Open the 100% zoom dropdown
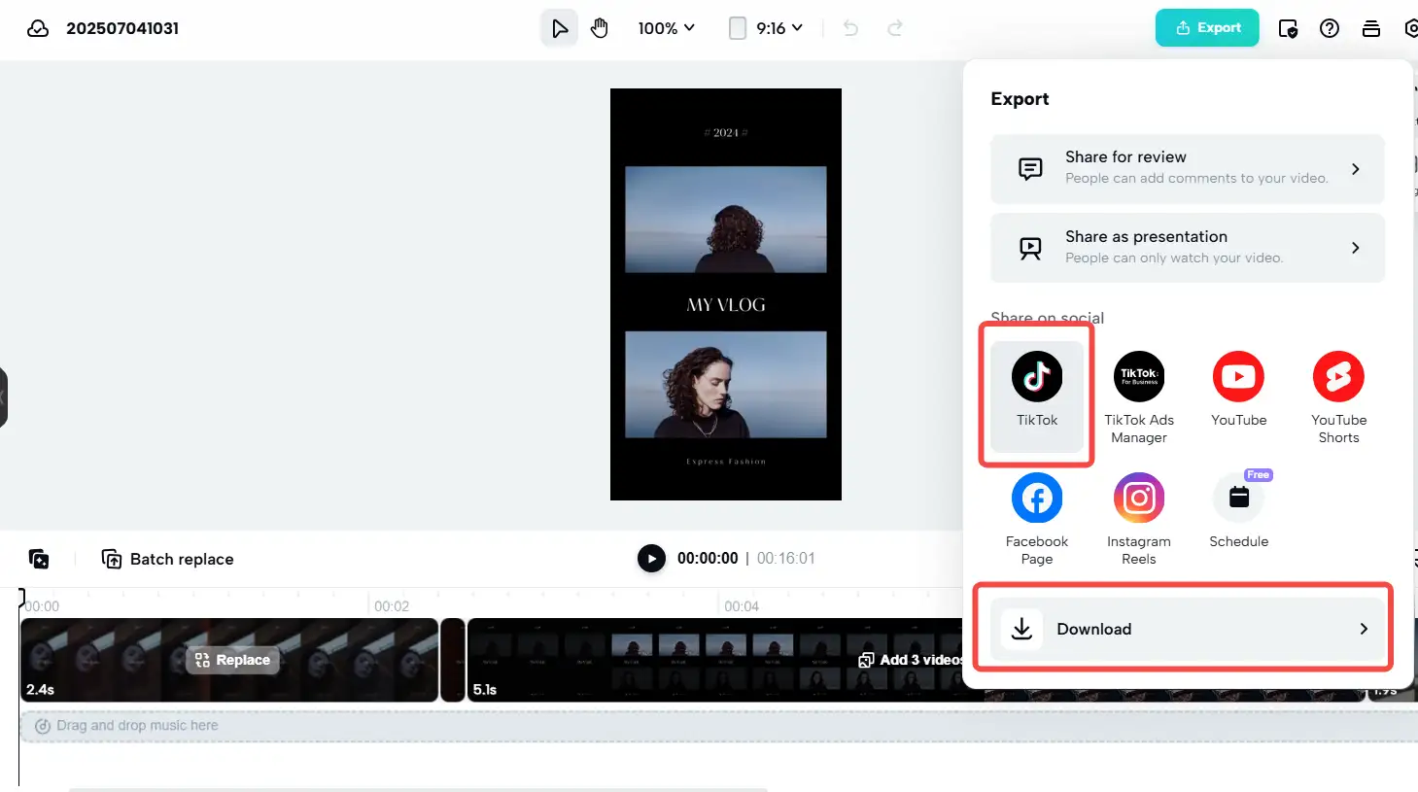This screenshot has height=792, width=1418. [666, 28]
